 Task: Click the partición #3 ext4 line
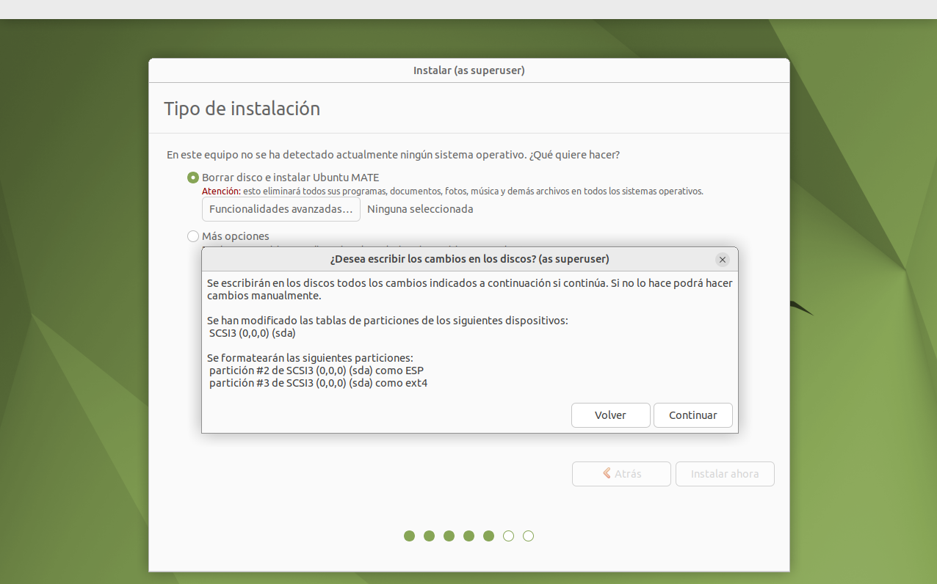point(319,383)
